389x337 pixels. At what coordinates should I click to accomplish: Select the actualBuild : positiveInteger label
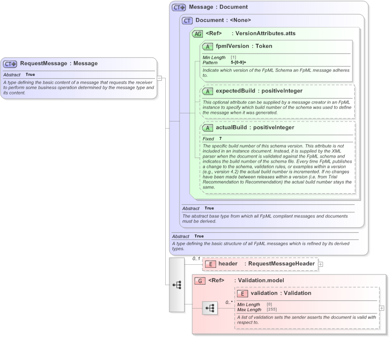click(255, 128)
